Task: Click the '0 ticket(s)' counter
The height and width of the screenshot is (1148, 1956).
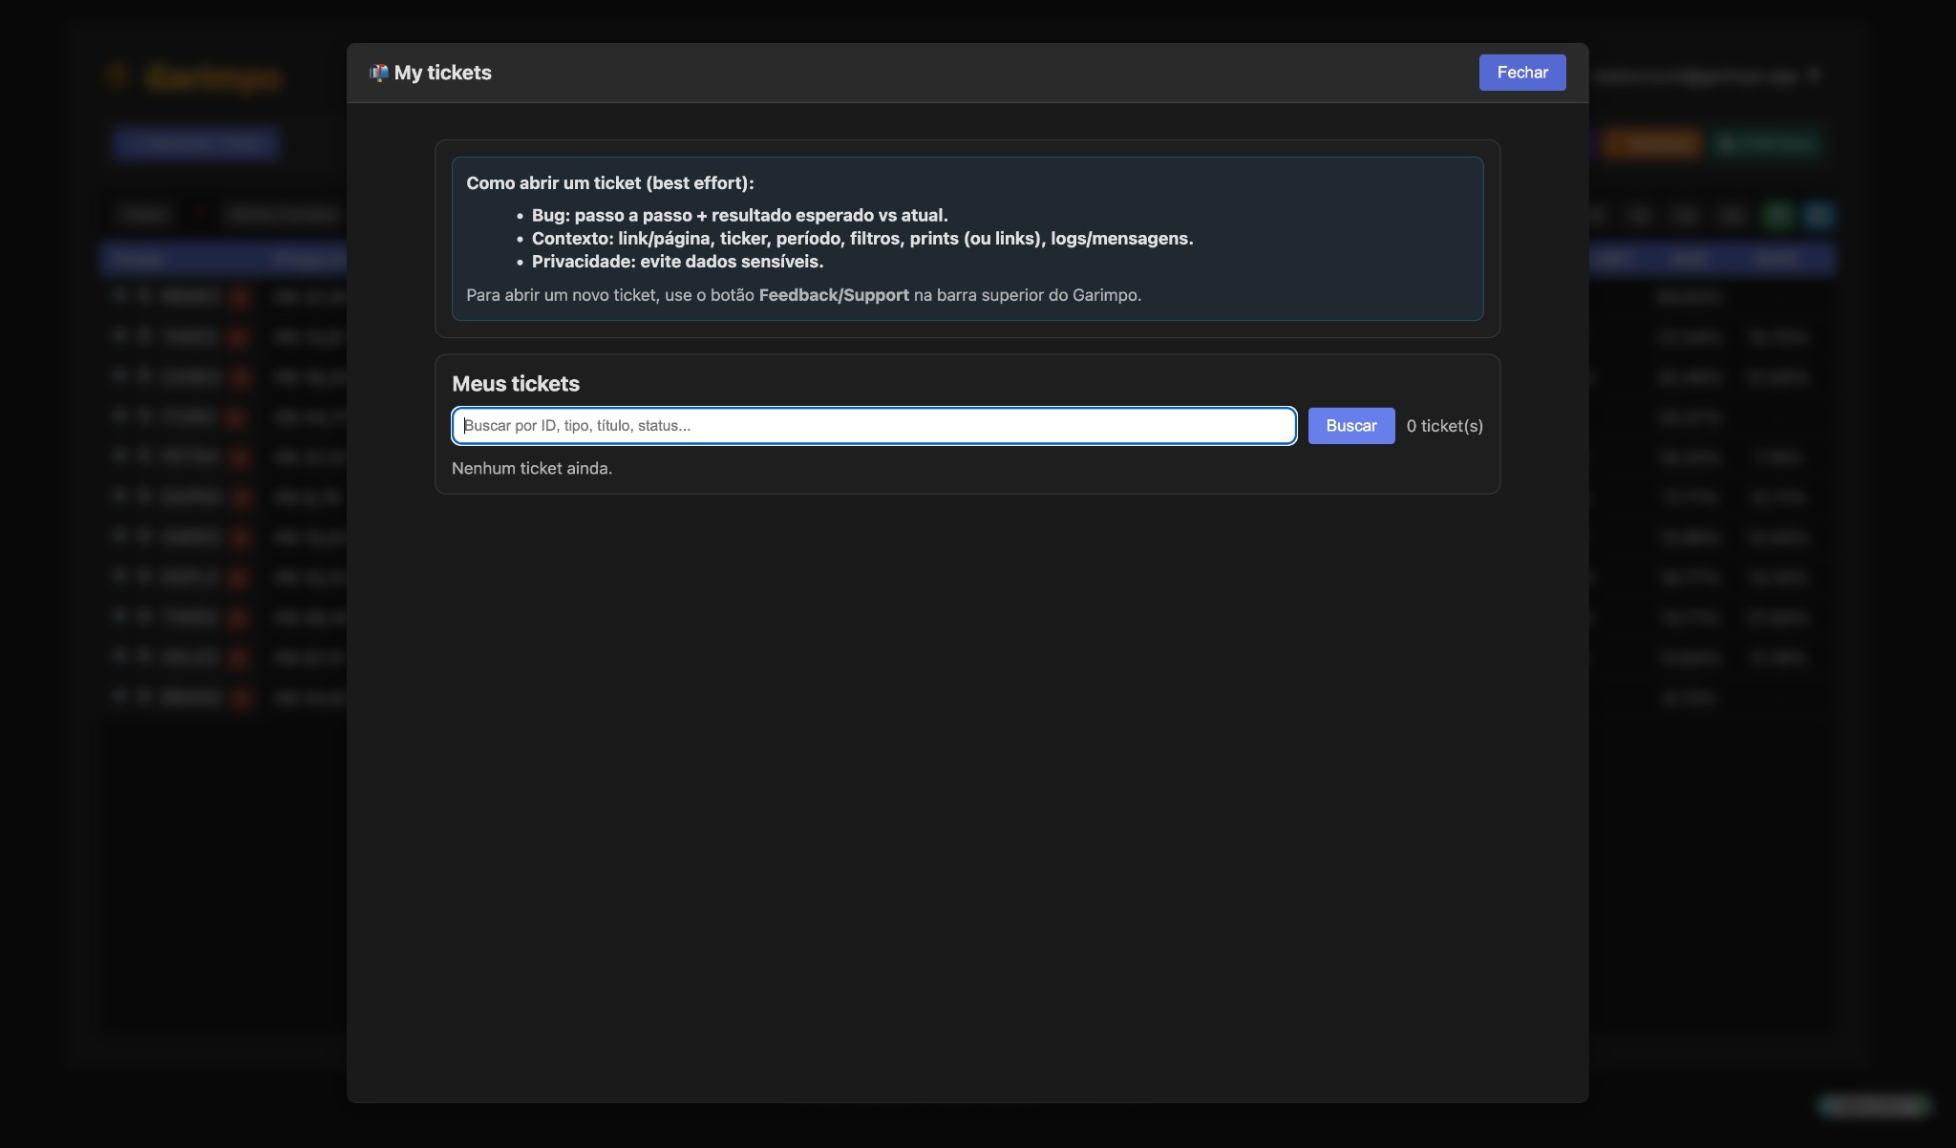Action: [x=1444, y=426]
